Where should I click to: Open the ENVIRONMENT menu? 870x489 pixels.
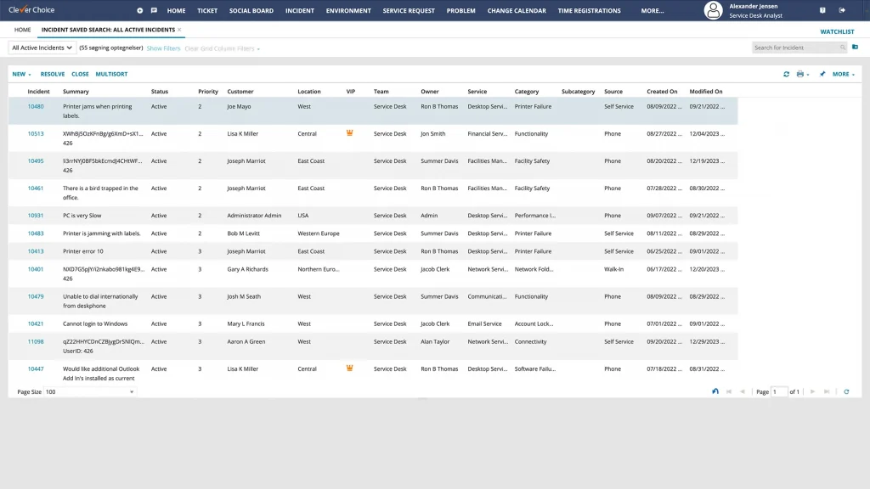coord(349,10)
